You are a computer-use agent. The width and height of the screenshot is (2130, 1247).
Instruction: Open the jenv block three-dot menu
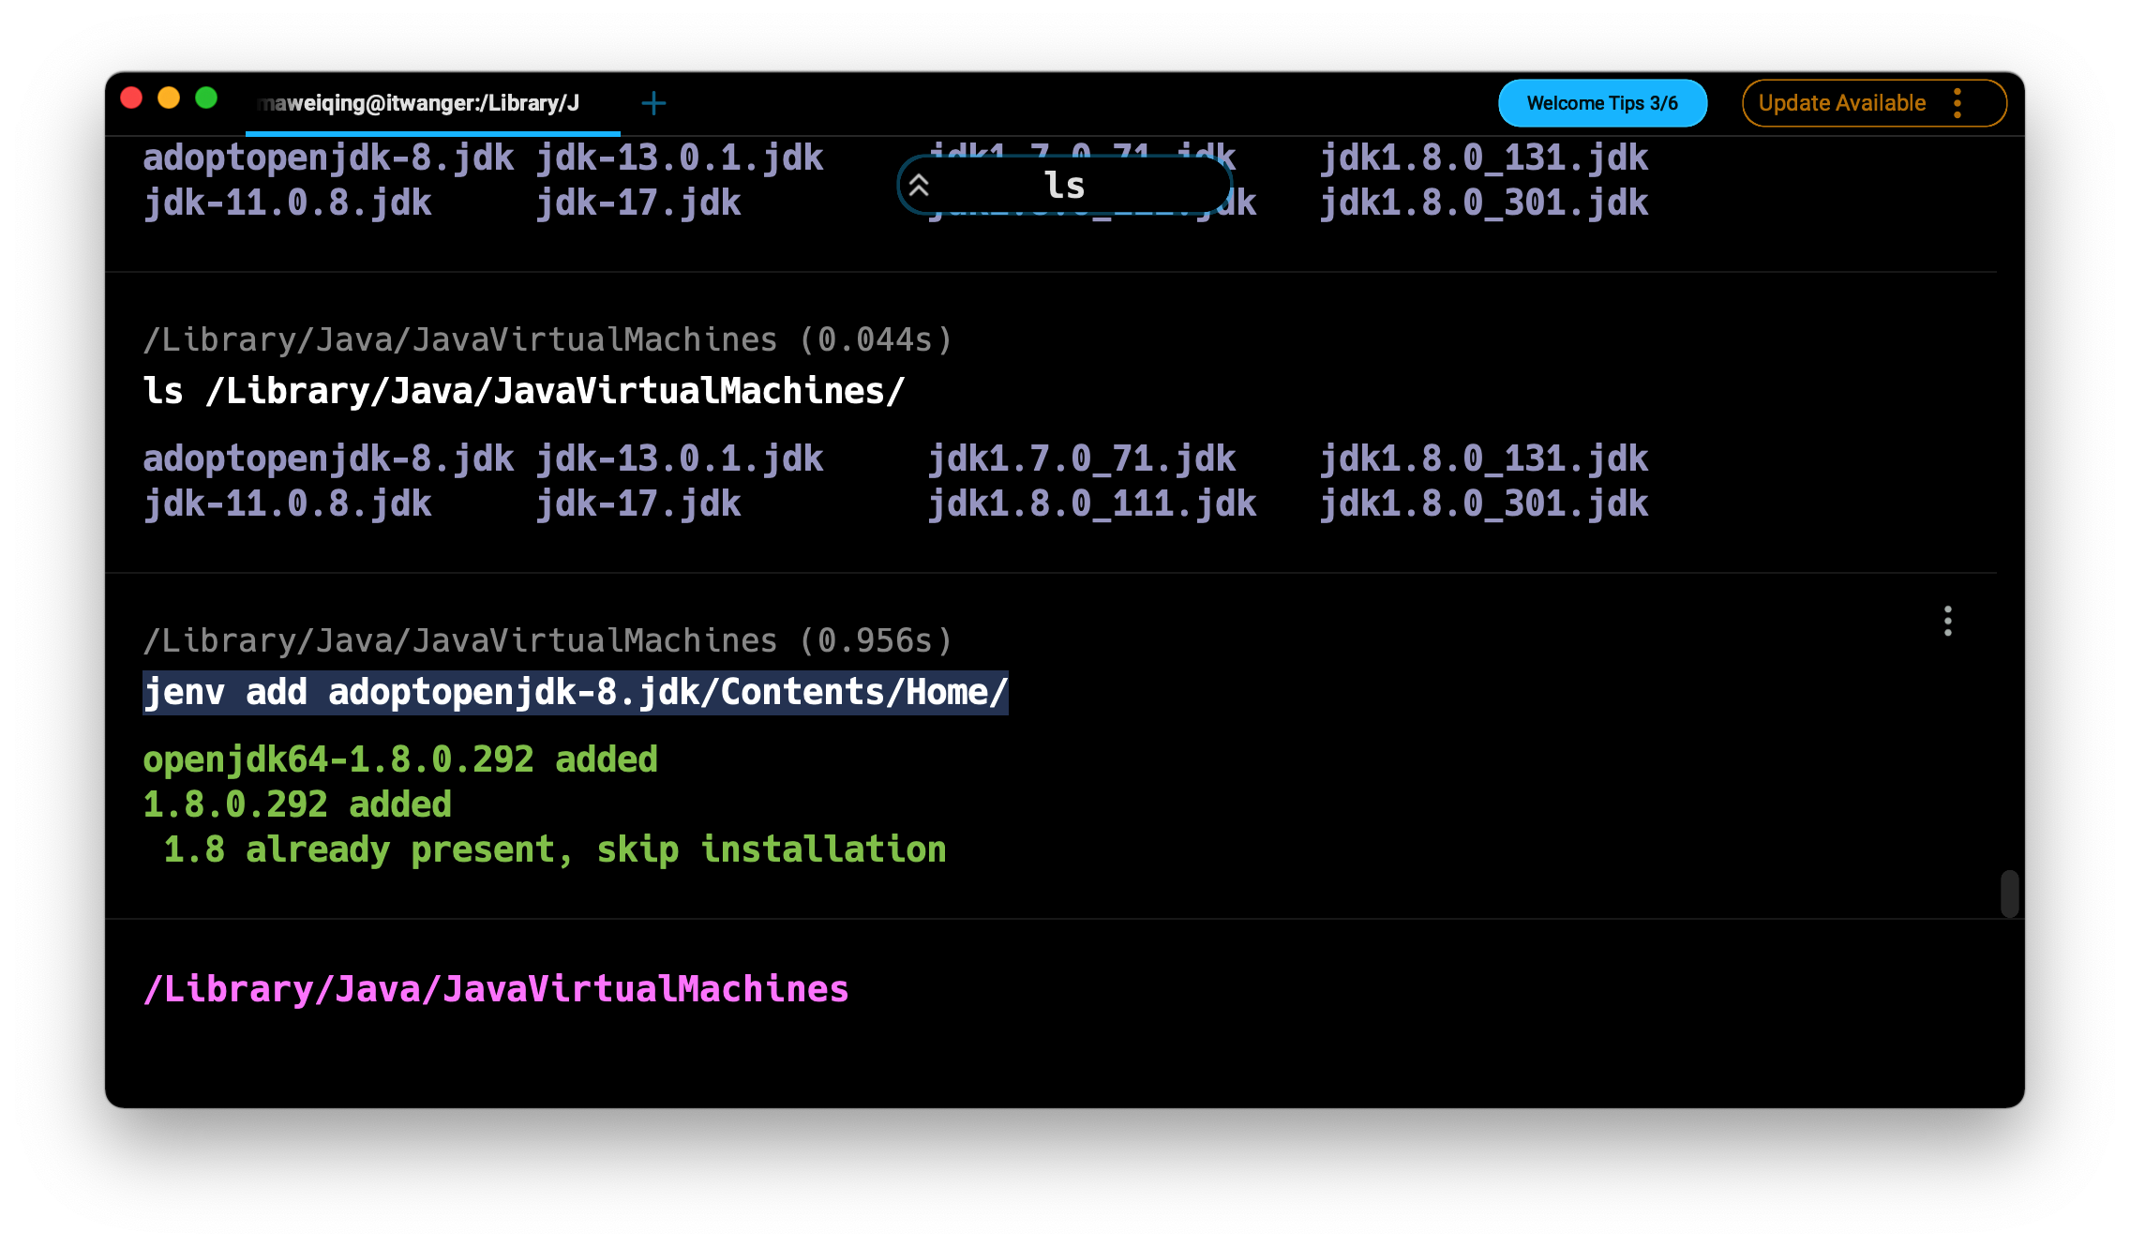pos(1947,621)
